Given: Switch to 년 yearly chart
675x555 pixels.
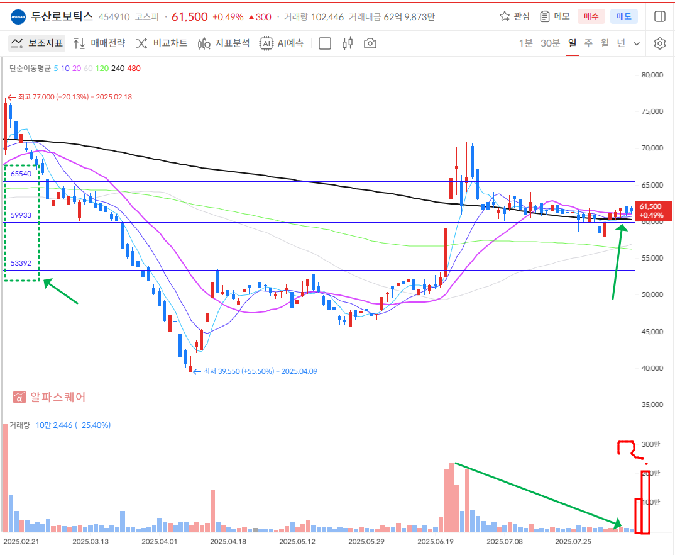Looking at the screenshot, I should [621, 43].
